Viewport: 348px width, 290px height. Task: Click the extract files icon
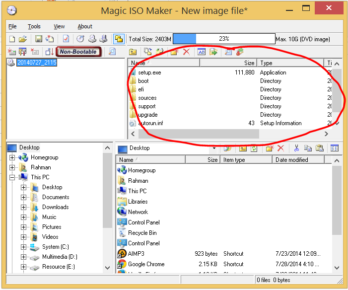coord(213,52)
